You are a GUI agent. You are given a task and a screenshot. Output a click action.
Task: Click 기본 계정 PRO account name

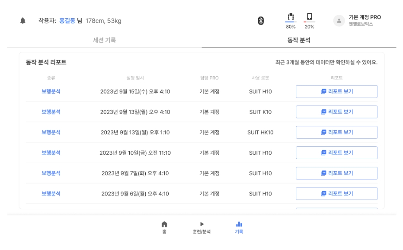[x=365, y=17]
